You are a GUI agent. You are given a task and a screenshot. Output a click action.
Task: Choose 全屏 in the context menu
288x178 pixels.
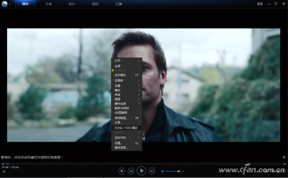127,66
